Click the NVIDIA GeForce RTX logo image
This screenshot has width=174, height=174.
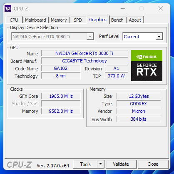147,65
